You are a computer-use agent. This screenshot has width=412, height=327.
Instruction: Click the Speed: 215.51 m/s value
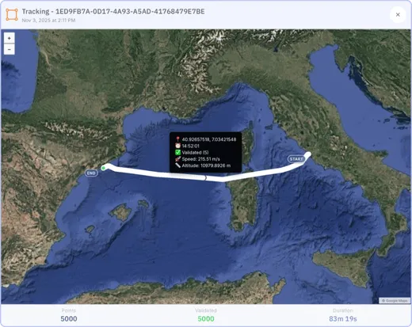click(200, 159)
